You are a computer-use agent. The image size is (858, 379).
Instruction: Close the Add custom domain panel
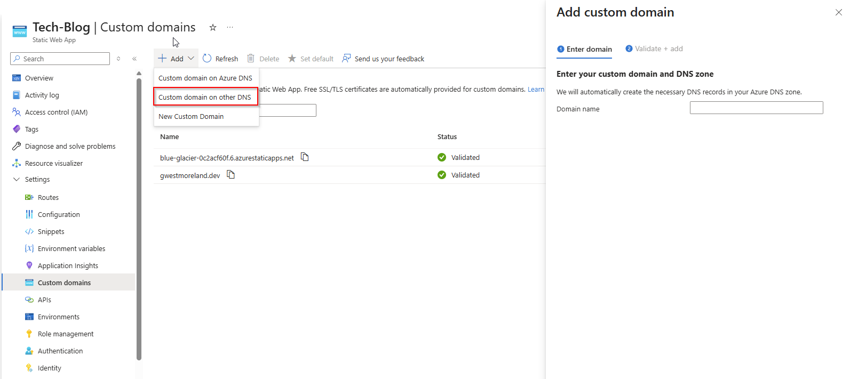click(839, 12)
